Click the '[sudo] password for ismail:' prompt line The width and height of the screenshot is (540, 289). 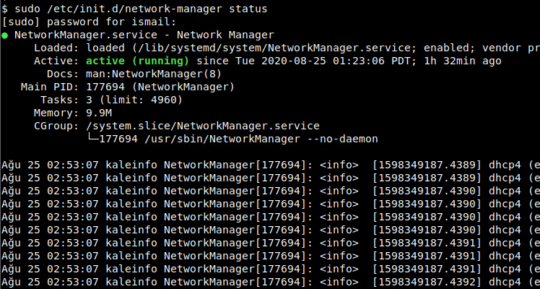point(89,22)
